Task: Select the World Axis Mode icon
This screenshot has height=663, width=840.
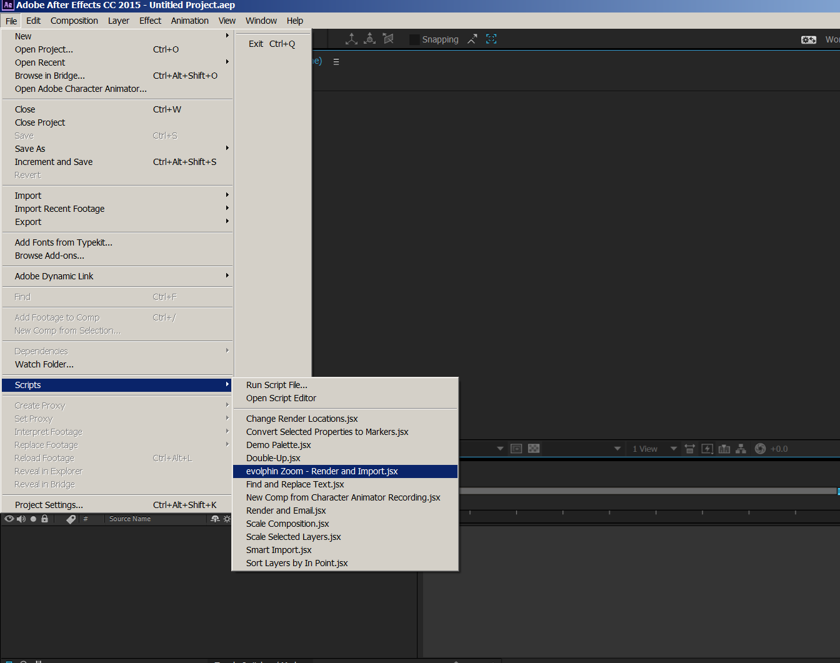Action: coord(370,39)
